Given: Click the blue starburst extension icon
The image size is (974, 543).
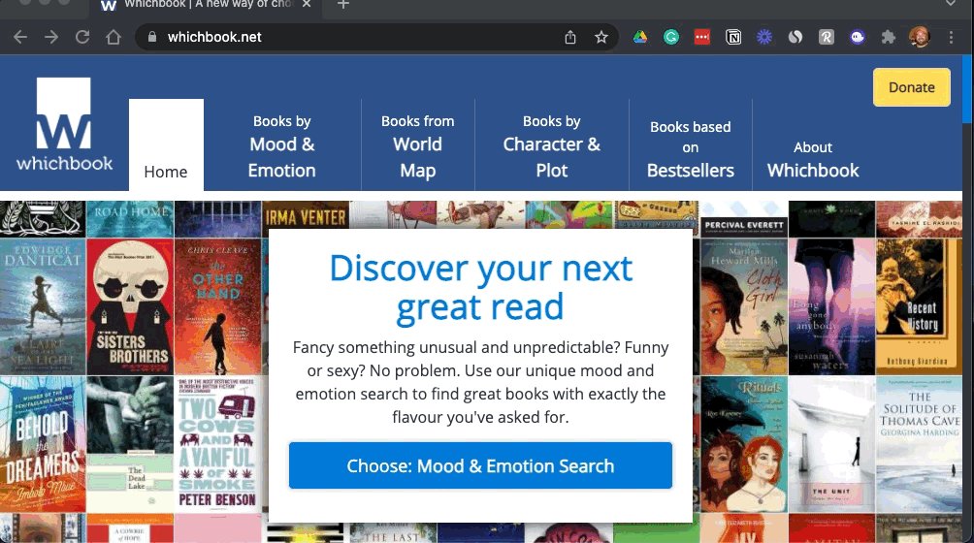Looking at the screenshot, I should click(x=764, y=37).
